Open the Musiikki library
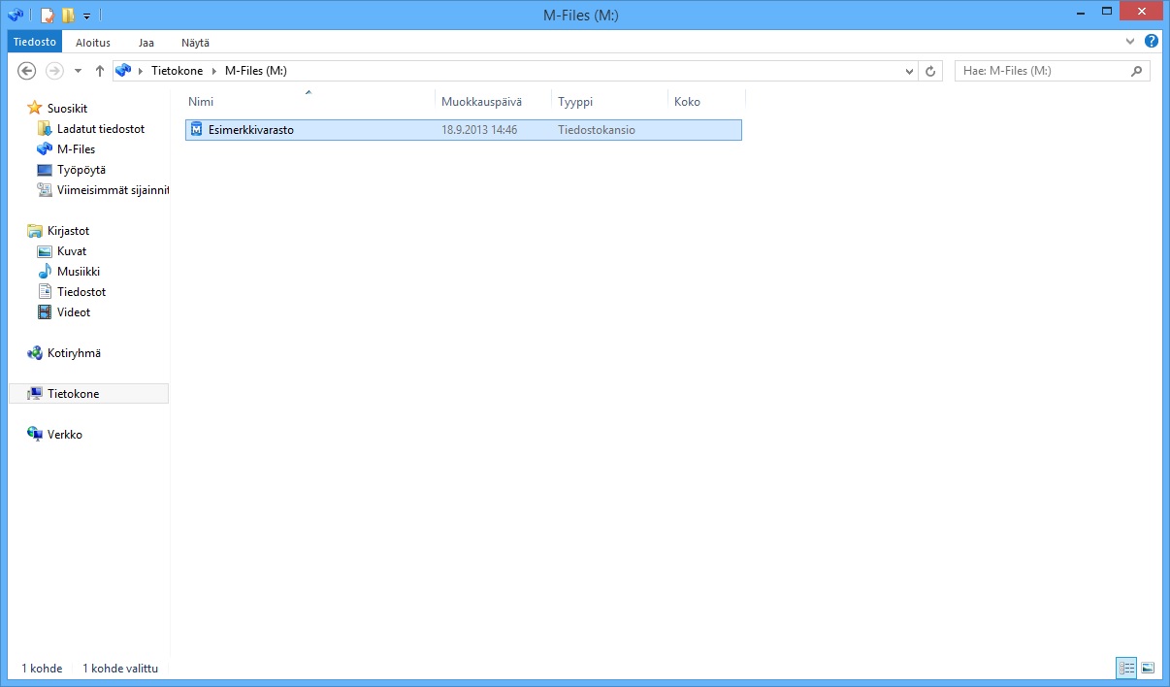The width and height of the screenshot is (1170, 687). (x=79, y=272)
